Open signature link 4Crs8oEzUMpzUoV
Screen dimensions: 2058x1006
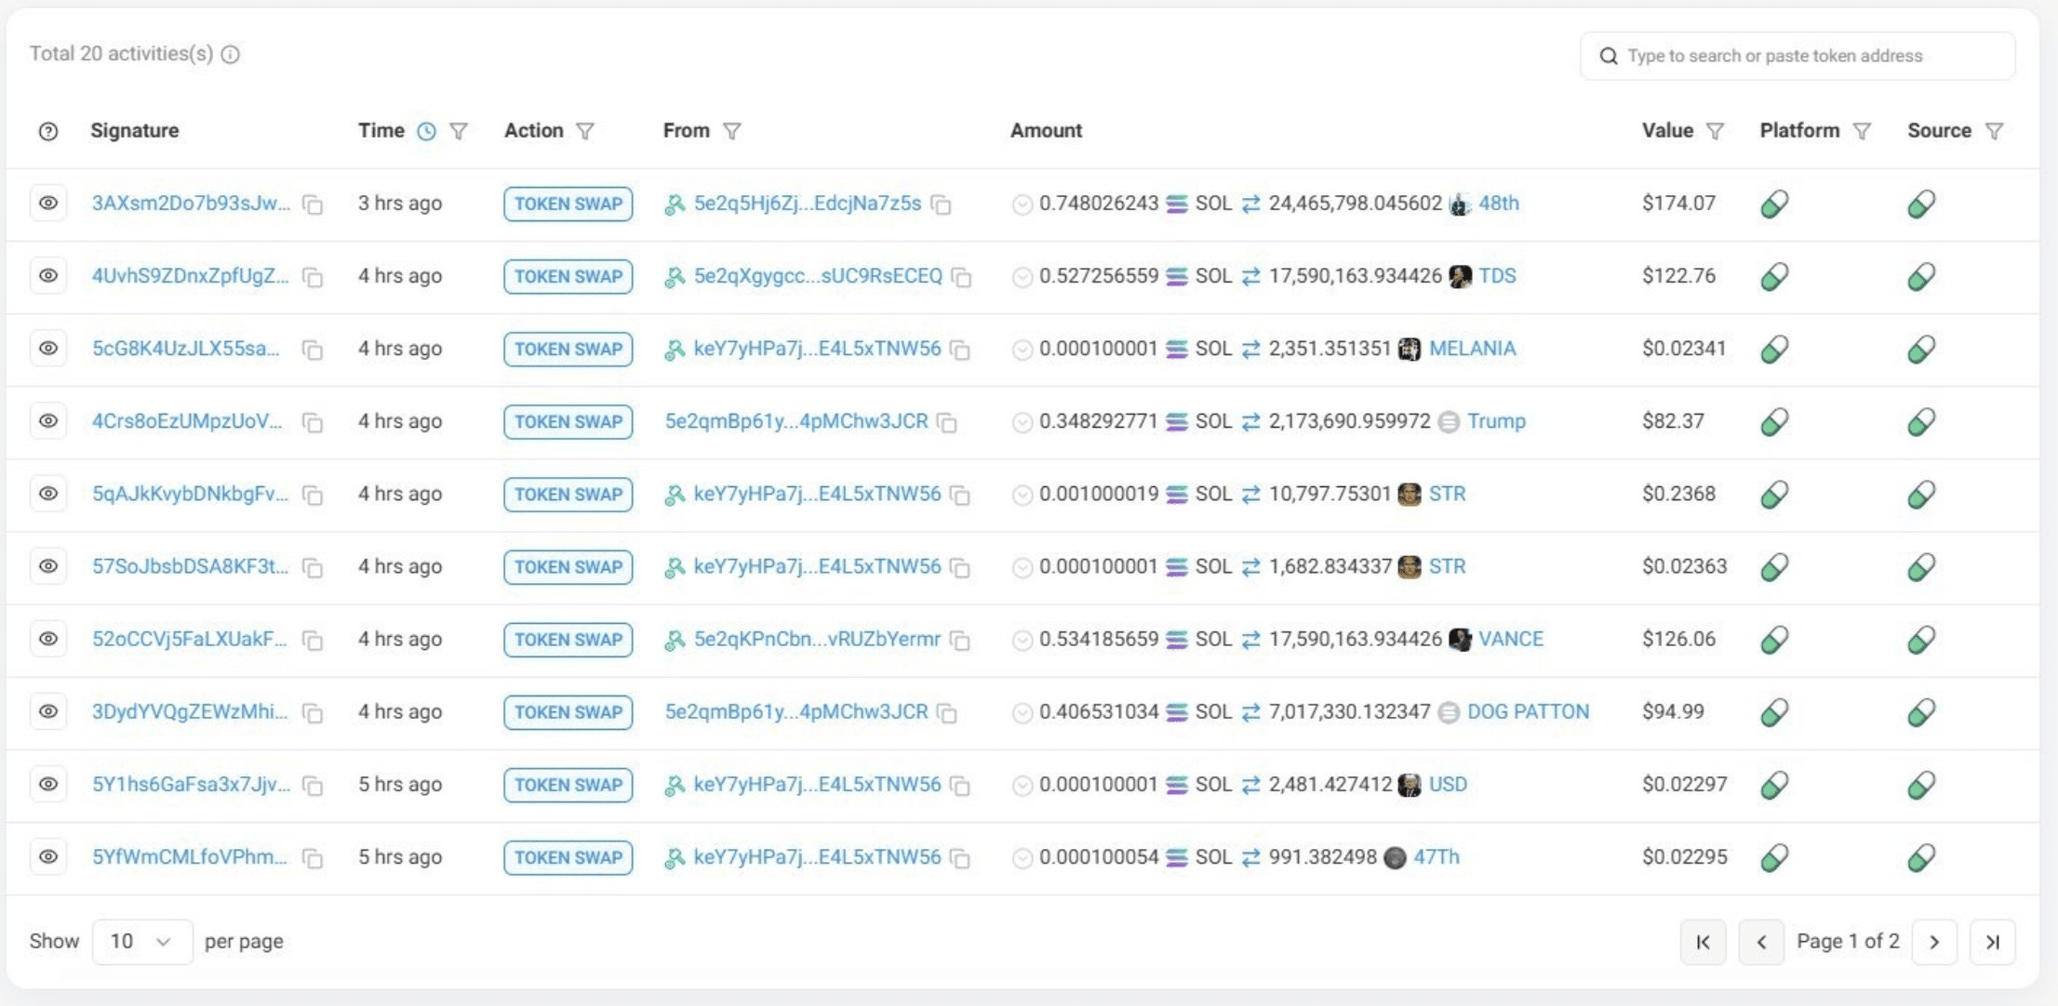pos(187,421)
